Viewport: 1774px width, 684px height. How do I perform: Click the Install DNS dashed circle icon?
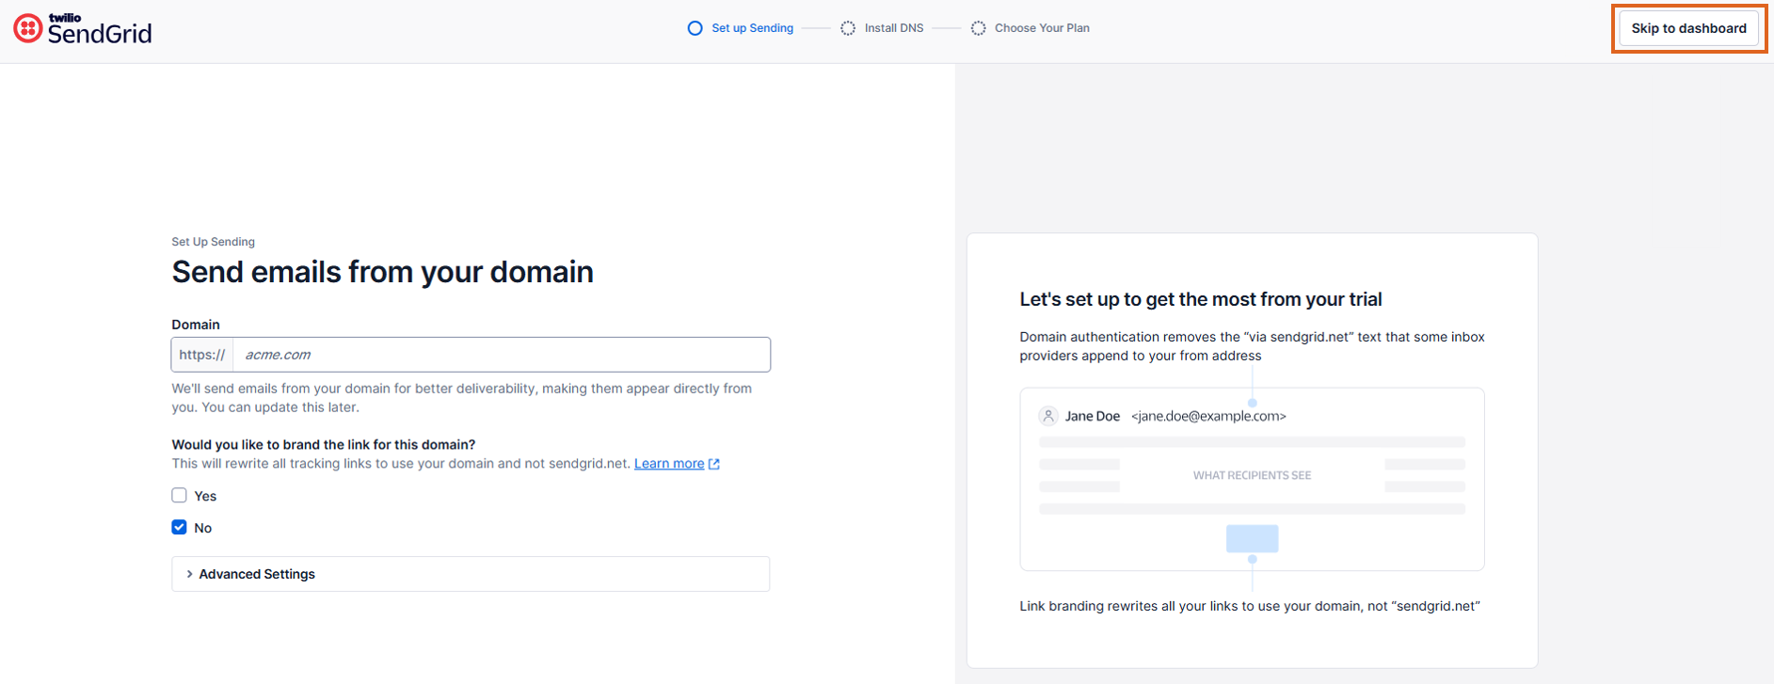(848, 28)
